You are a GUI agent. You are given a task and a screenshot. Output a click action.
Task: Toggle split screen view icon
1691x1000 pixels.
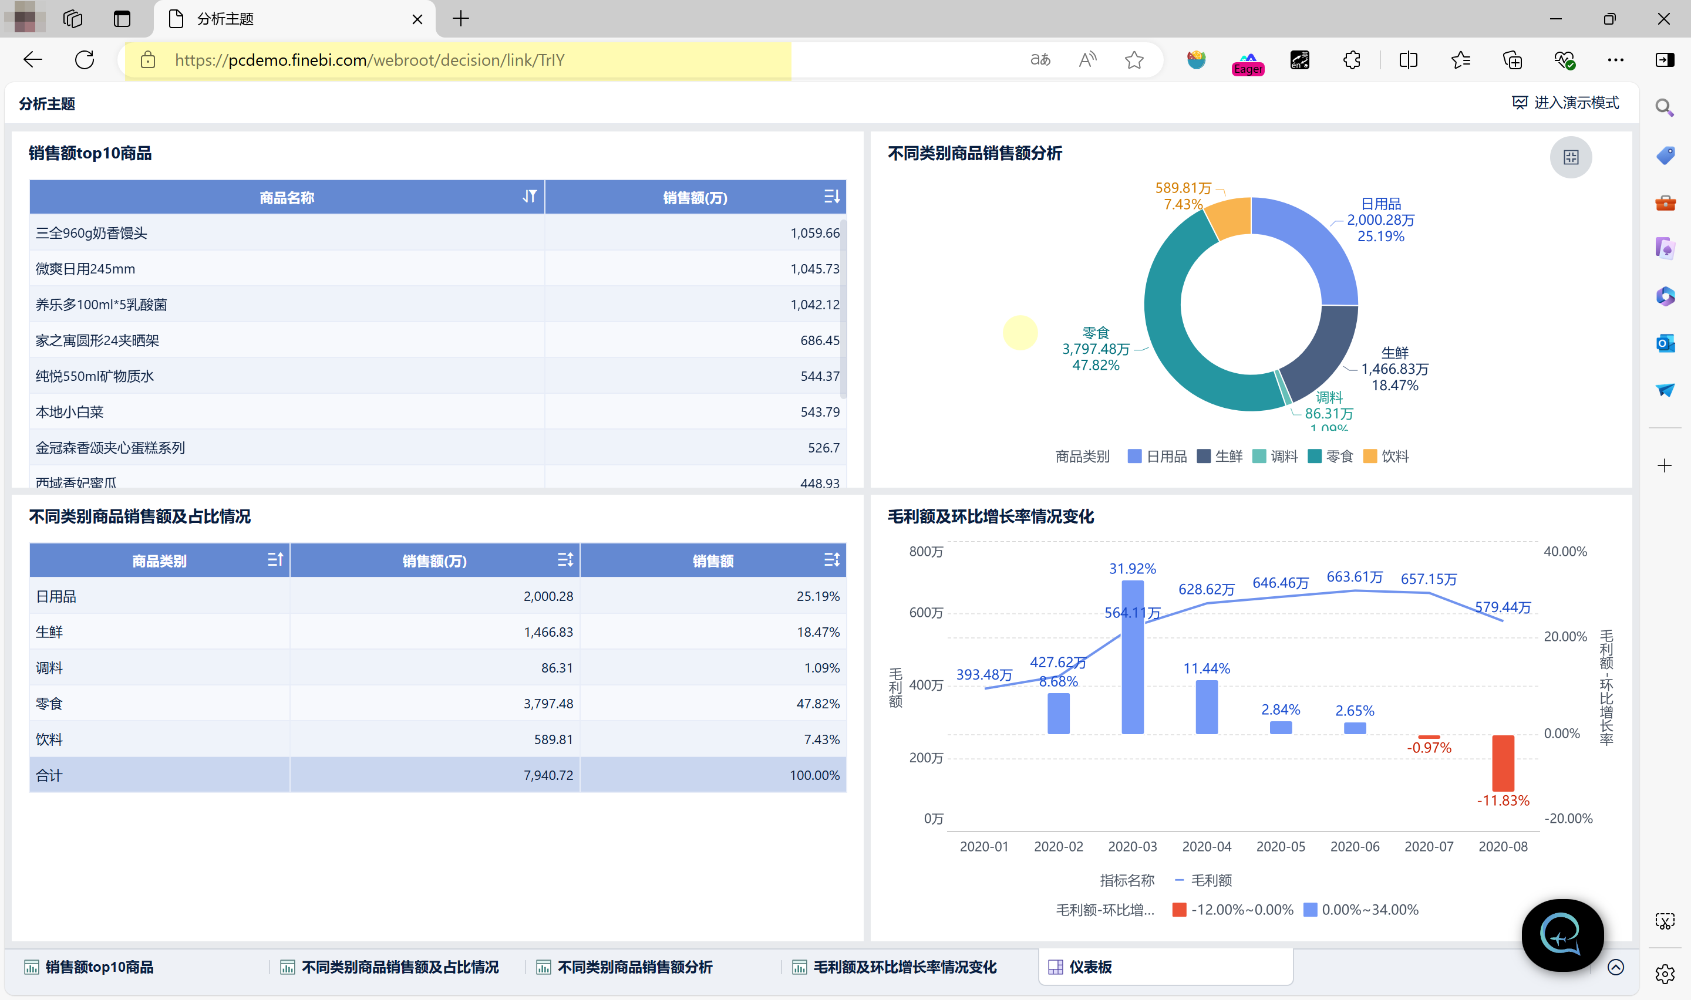[x=1408, y=60]
